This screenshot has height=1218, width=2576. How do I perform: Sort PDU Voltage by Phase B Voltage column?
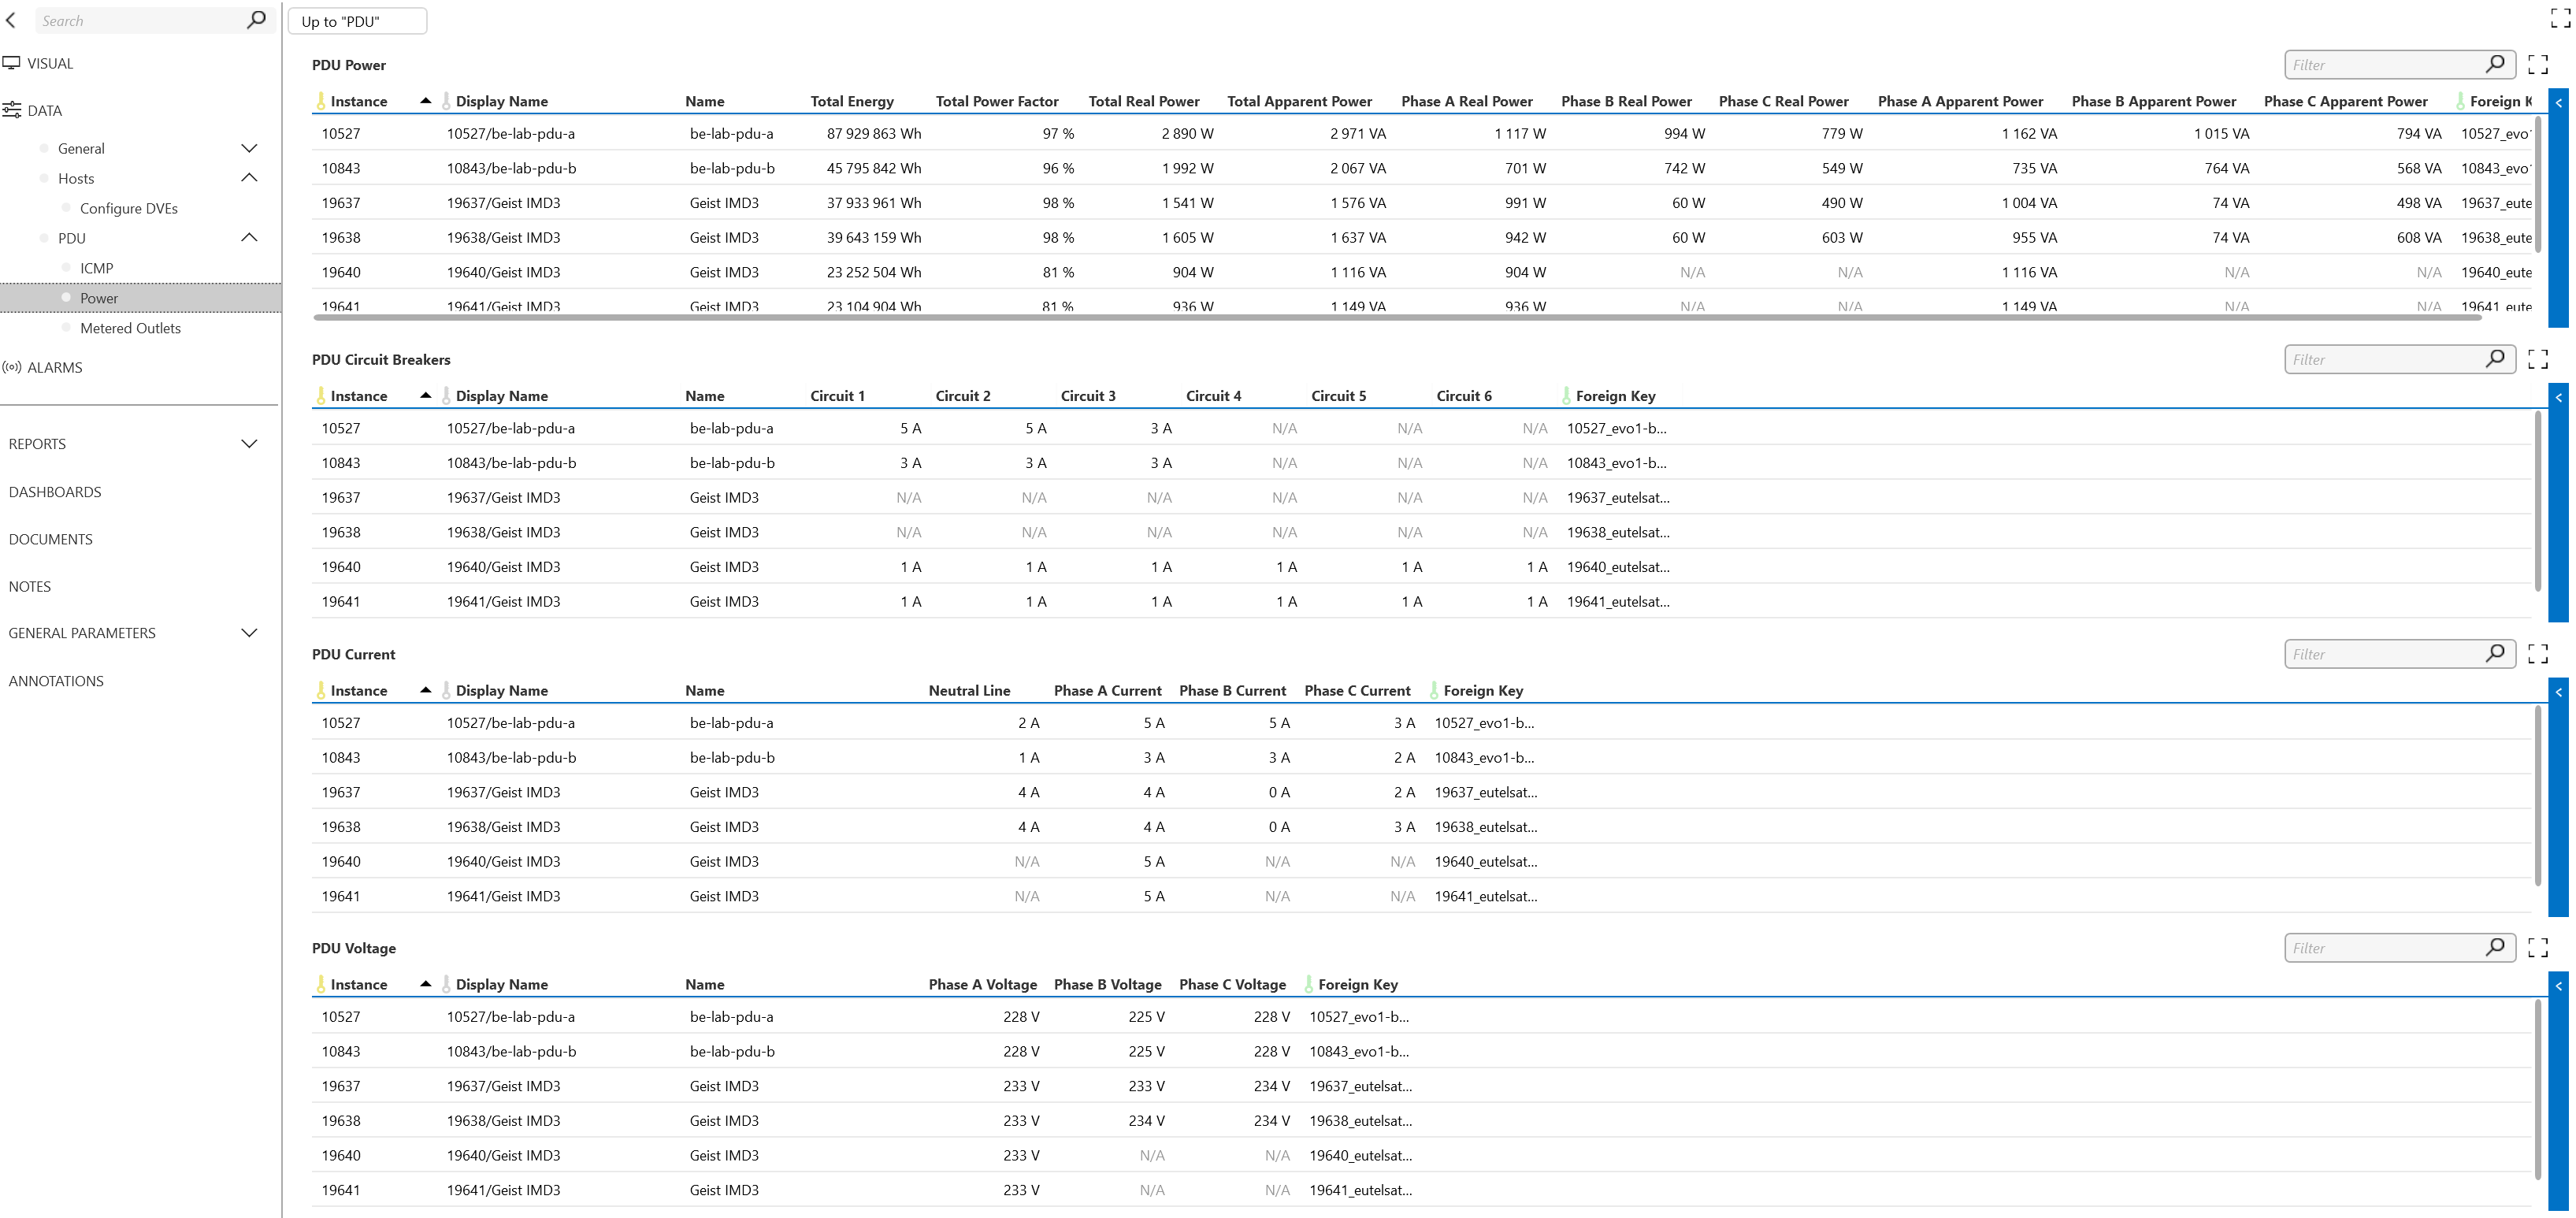click(x=1107, y=984)
